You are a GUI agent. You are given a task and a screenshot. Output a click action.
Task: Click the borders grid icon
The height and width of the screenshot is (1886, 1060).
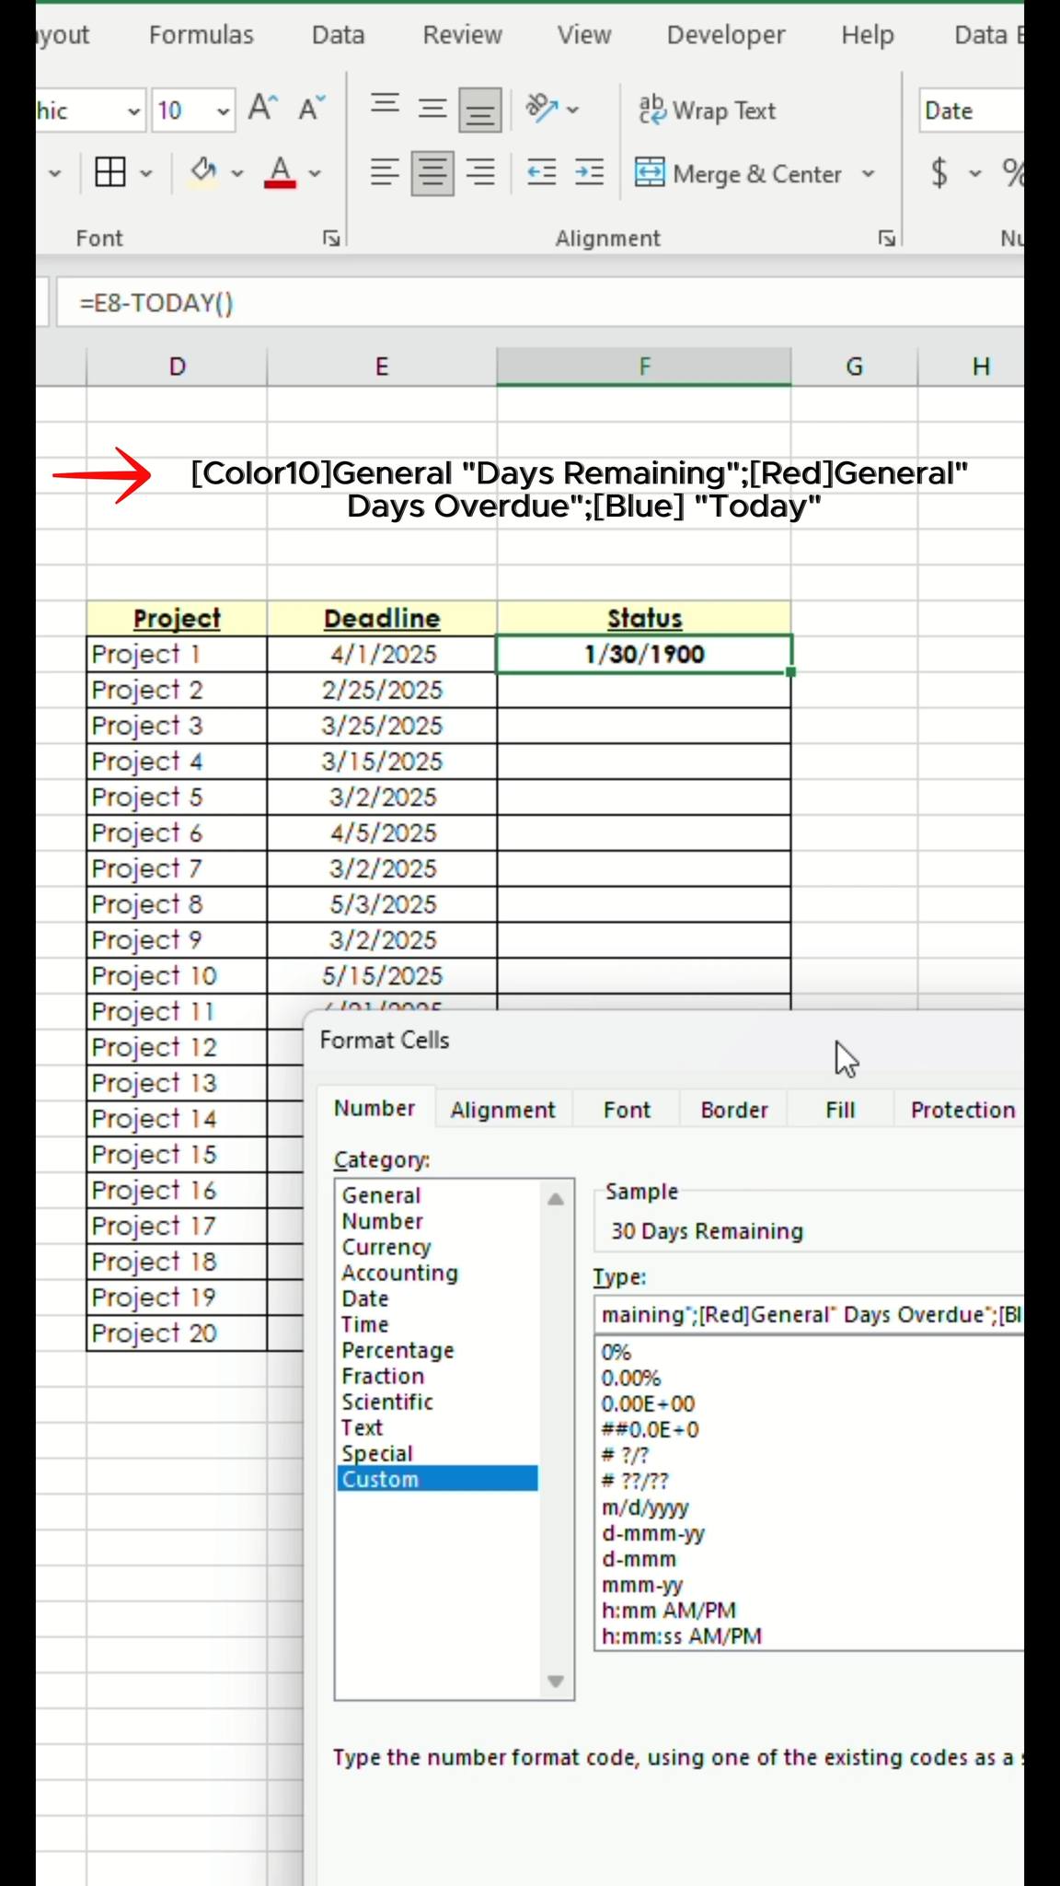[x=110, y=172]
